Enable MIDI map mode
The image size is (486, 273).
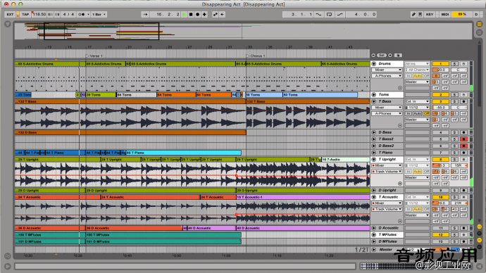pyautogui.click(x=445, y=14)
